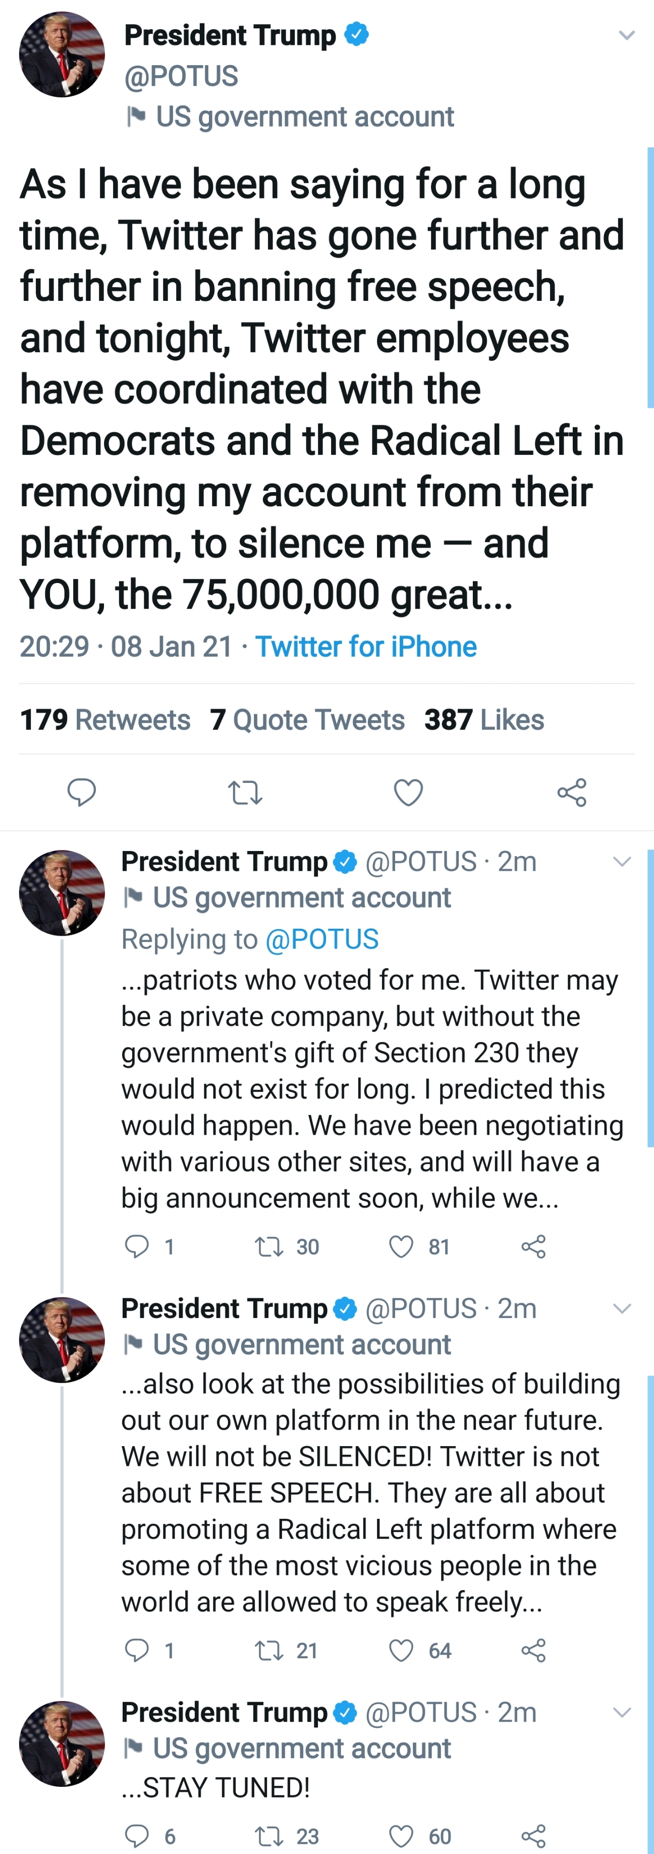Expand options for the '...patriots who voted' reply
Viewport: 654px width, 1854px height.
[622, 862]
